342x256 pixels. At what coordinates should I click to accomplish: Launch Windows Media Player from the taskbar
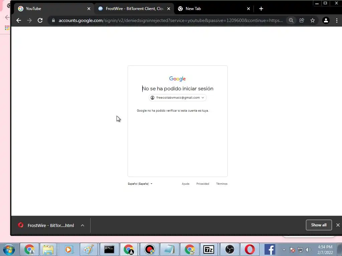click(x=68, y=249)
